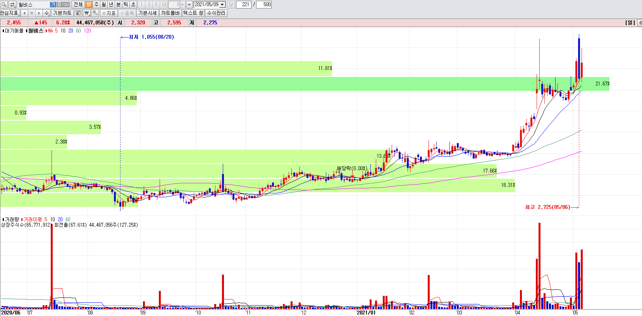Image resolution: width=642 pixels, height=316 pixels.
Task: Click the candle count field 221
Action: [243, 5]
